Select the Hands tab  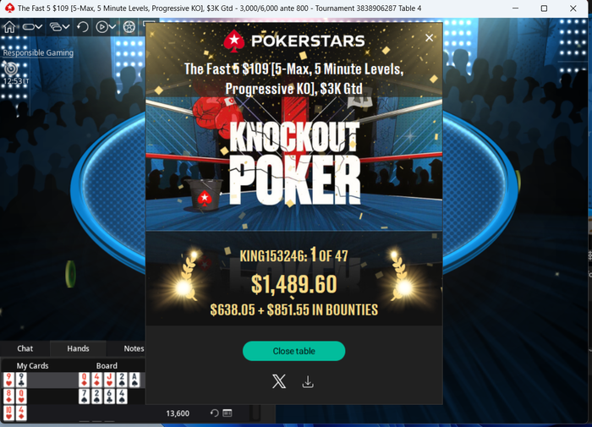point(78,348)
